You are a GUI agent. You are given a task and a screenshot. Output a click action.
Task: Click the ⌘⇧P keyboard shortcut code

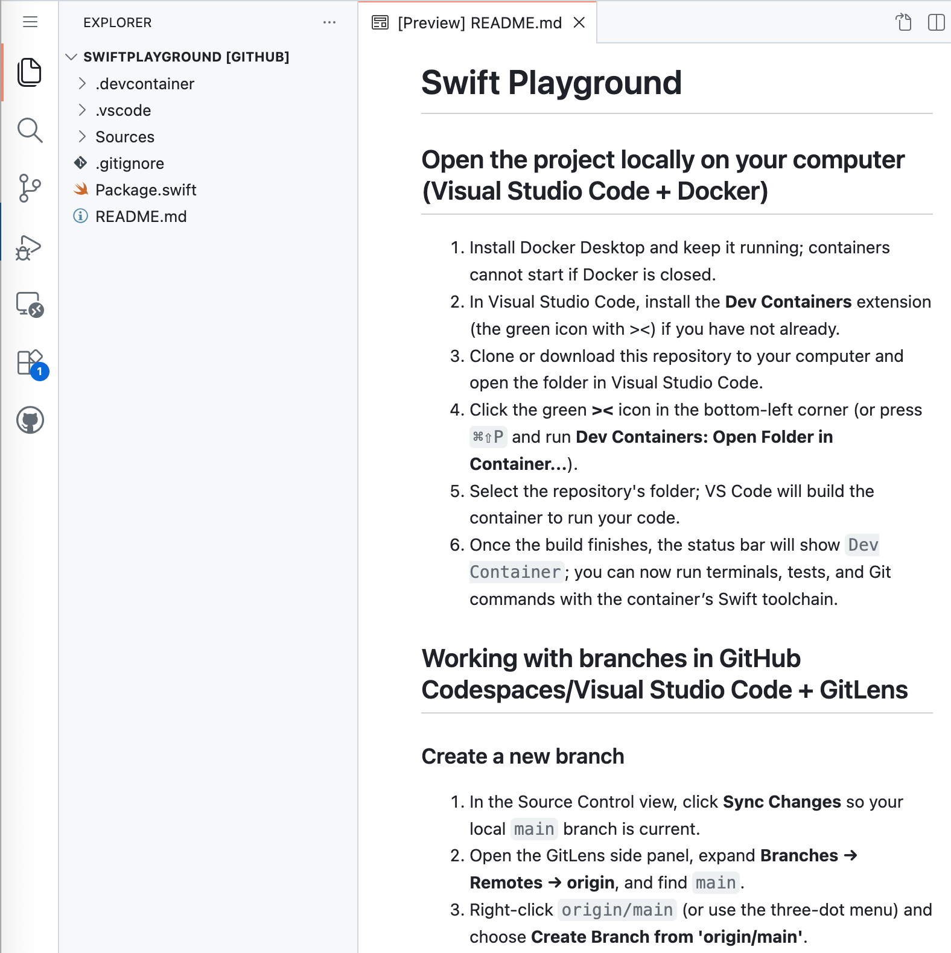tap(488, 437)
